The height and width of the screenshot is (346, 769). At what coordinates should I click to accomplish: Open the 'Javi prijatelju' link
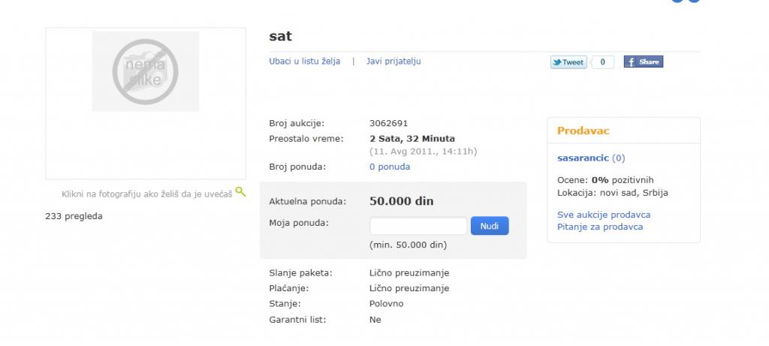pos(394,62)
